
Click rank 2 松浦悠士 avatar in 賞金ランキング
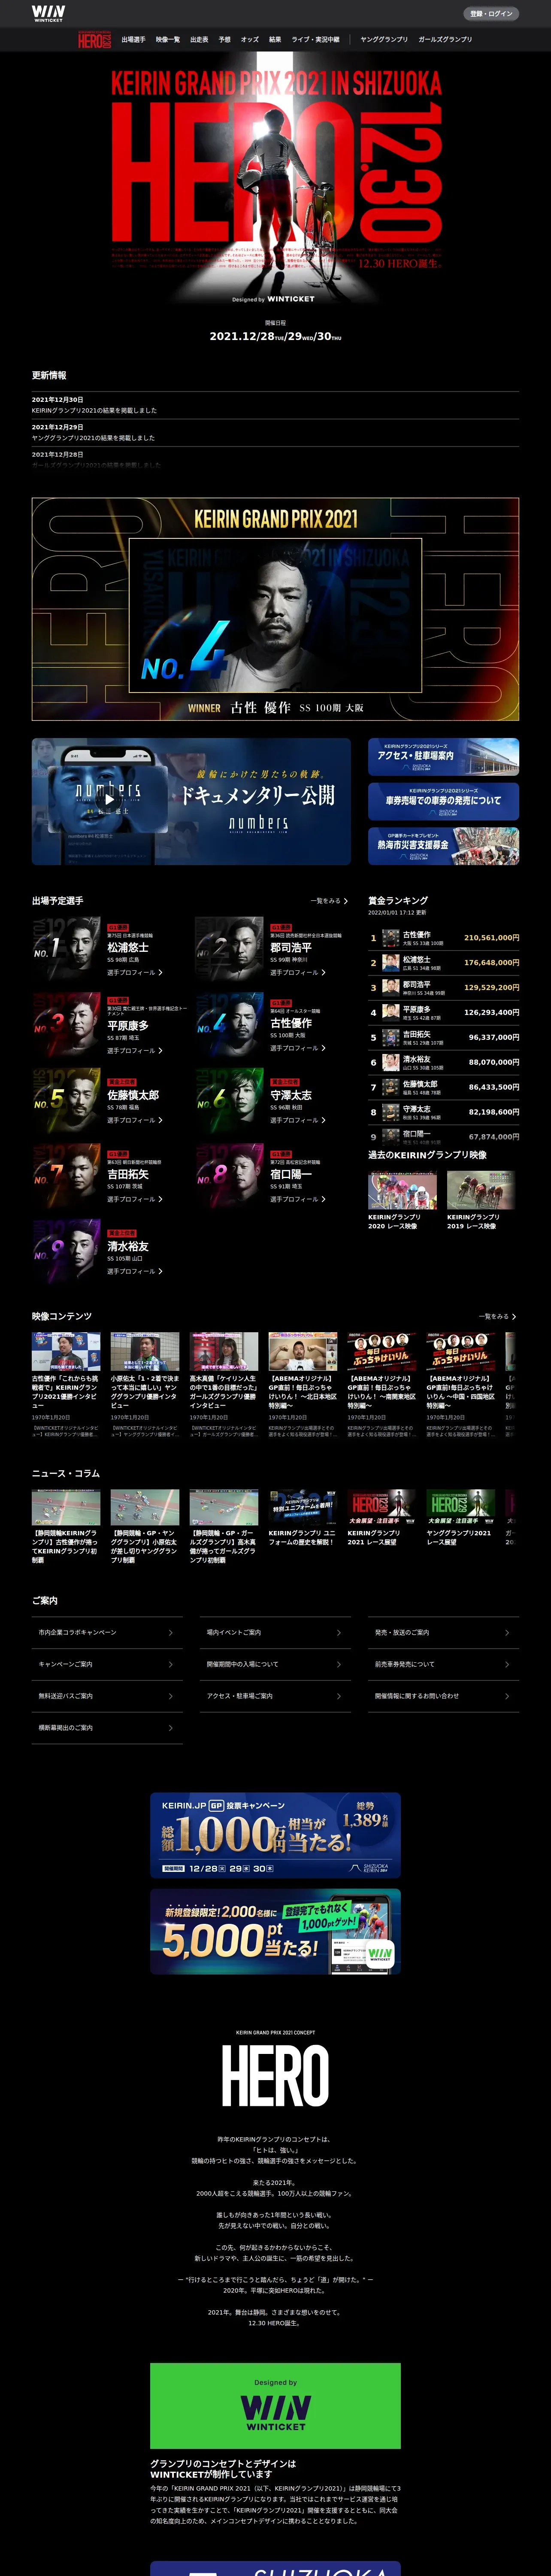coord(391,963)
